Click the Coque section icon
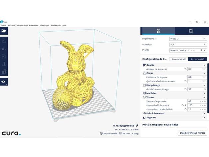This screenshot has height=157, width=209. [x=144, y=73]
